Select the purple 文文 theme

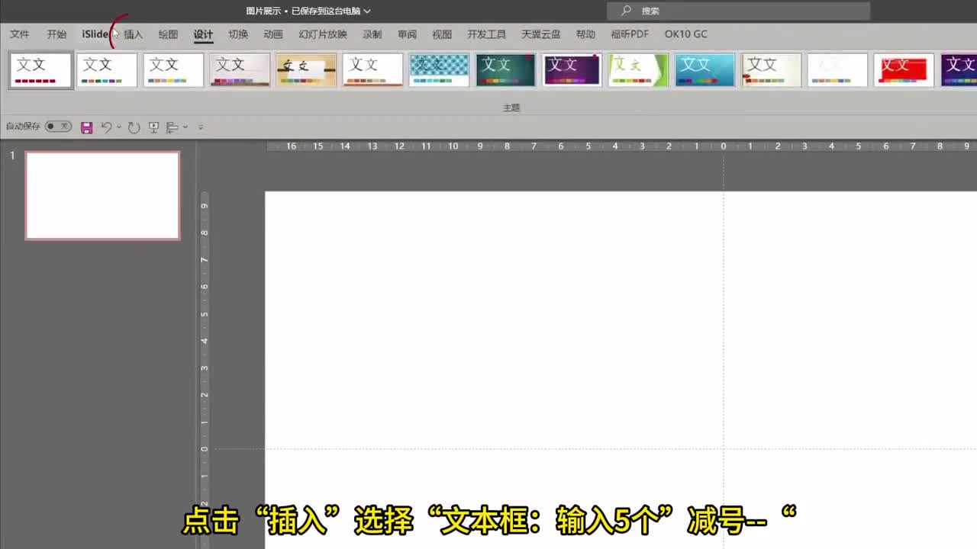572,69
